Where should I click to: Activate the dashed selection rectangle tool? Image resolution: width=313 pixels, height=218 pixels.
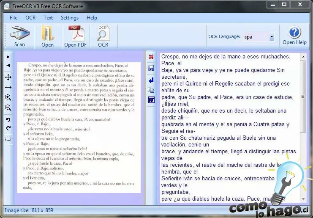(x=8, y=138)
